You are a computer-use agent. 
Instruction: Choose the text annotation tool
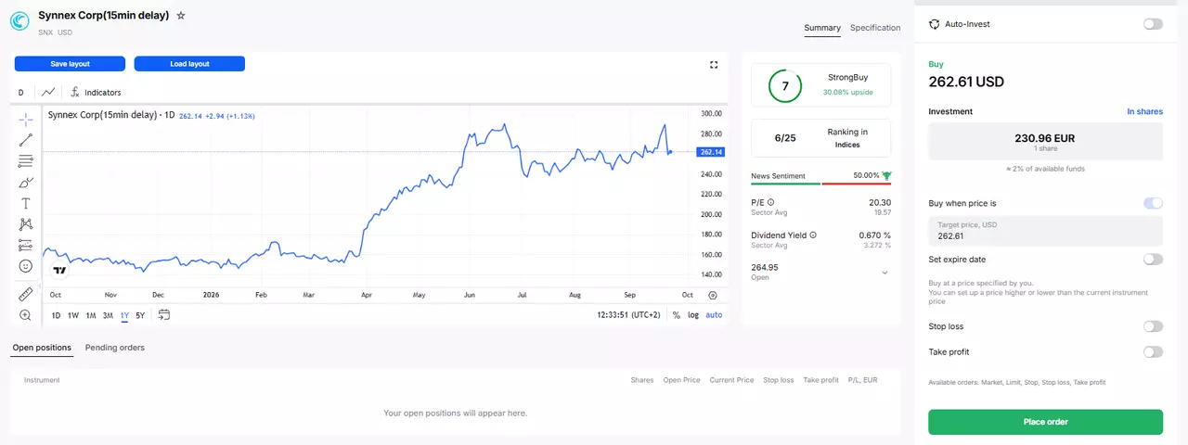pos(26,203)
